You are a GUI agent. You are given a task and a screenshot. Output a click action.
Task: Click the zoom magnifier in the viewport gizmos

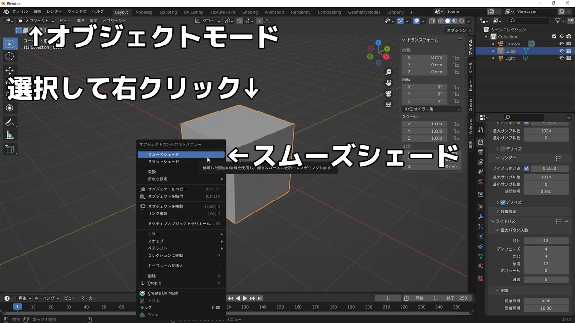point(388,72)
